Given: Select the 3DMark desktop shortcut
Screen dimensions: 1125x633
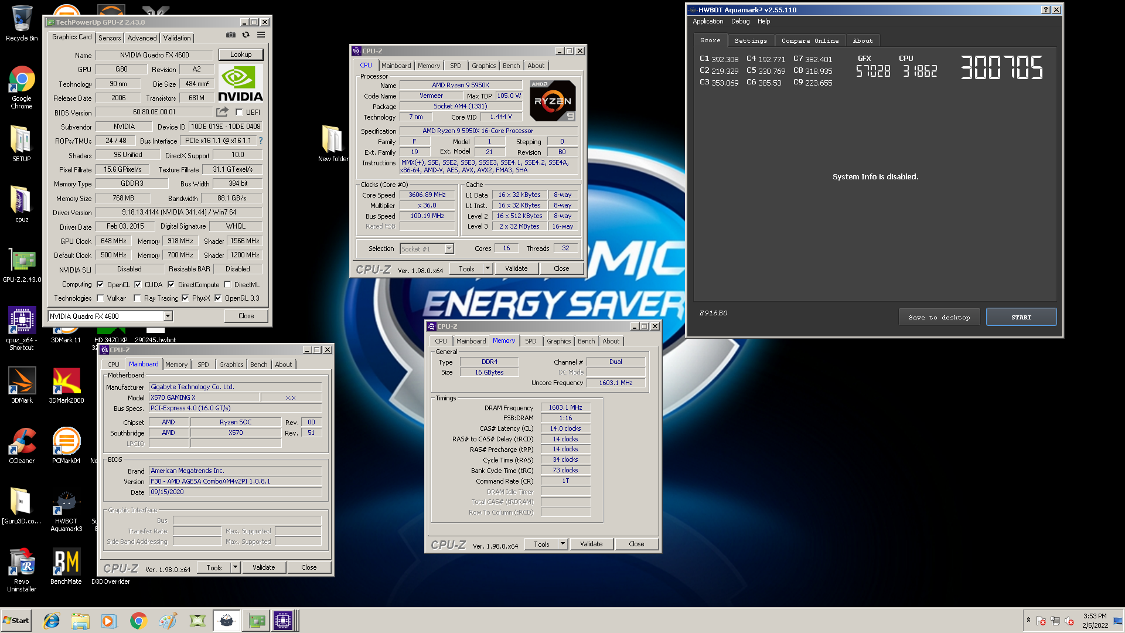Looking at the screenshot, I should (22, 385).
